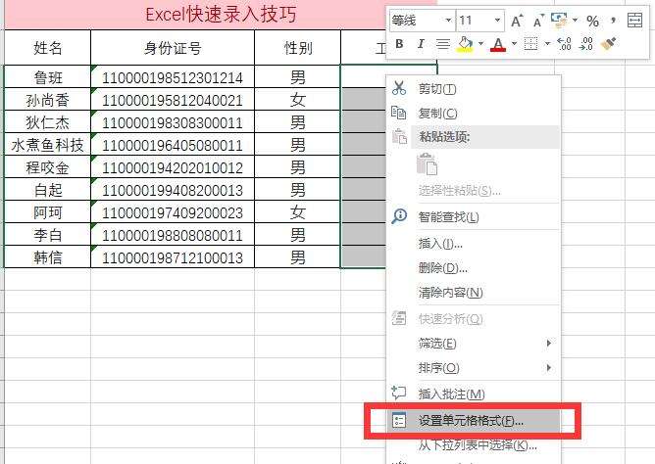Select the title Excel快速录入技巧
The image size is (655, 464).
tap(221, 15)
